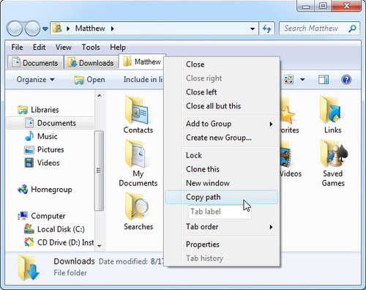Open the recent pages dropdown arrow

pyautogui.click(x=45, y=29)
